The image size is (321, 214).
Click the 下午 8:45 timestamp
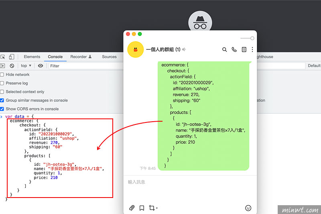pos(148,169)
